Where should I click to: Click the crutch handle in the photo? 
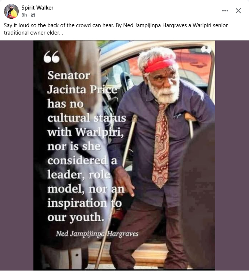pyautogui.click(x=190, y=117)
